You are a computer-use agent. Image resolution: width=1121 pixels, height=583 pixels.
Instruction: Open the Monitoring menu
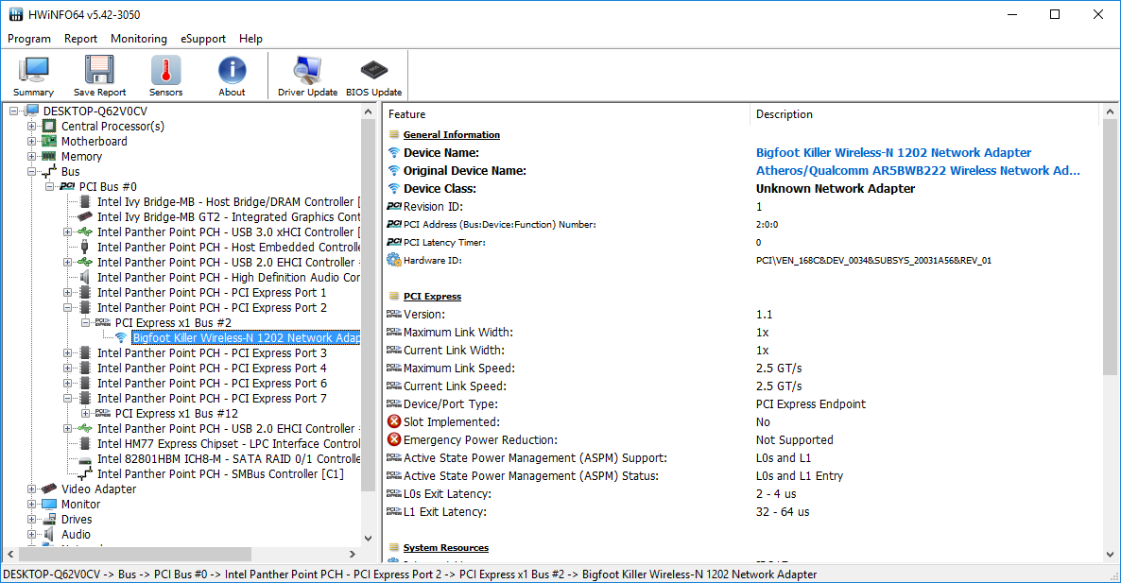click(x=139, y=39)
